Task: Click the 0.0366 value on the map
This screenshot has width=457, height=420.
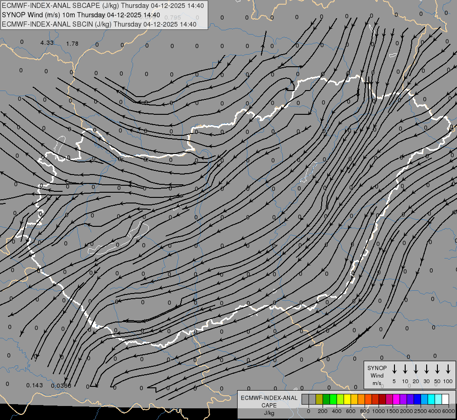Action: [61, 386]
